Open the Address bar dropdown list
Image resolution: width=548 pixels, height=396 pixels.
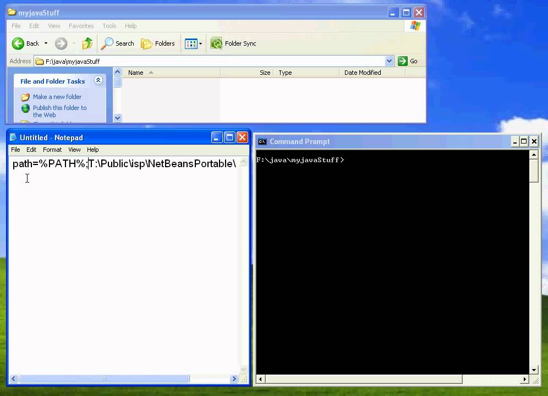coord(389,61)
